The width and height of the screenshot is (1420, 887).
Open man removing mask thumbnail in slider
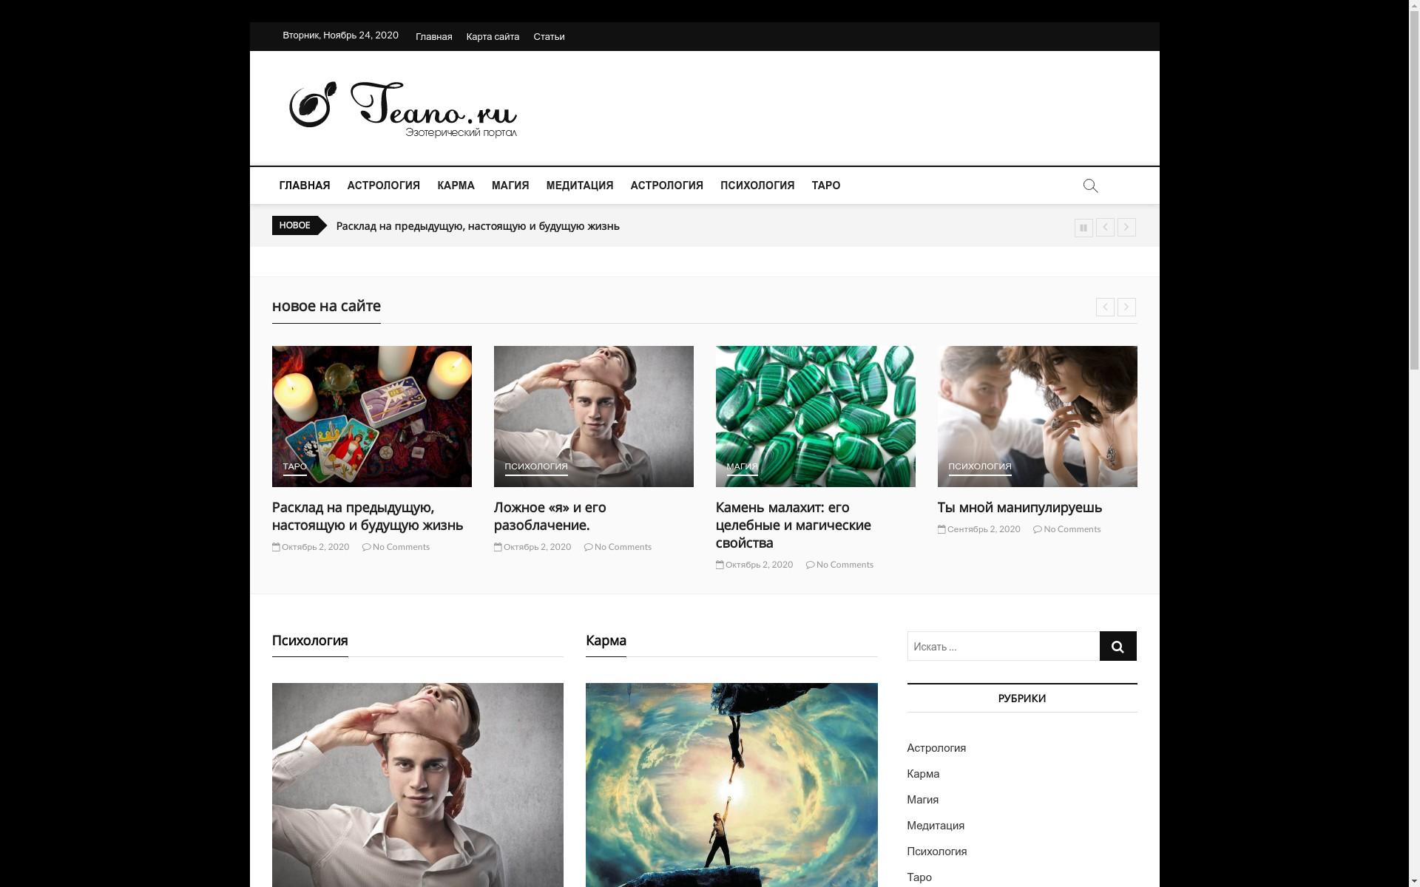[x=593, y=416]
